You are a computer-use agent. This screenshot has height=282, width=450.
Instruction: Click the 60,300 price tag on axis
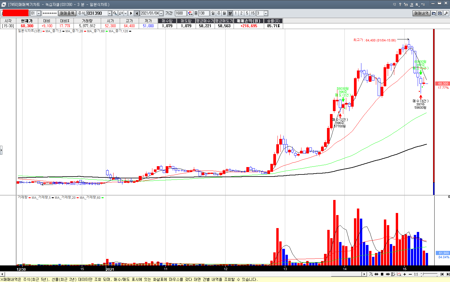tap(443, 84)
